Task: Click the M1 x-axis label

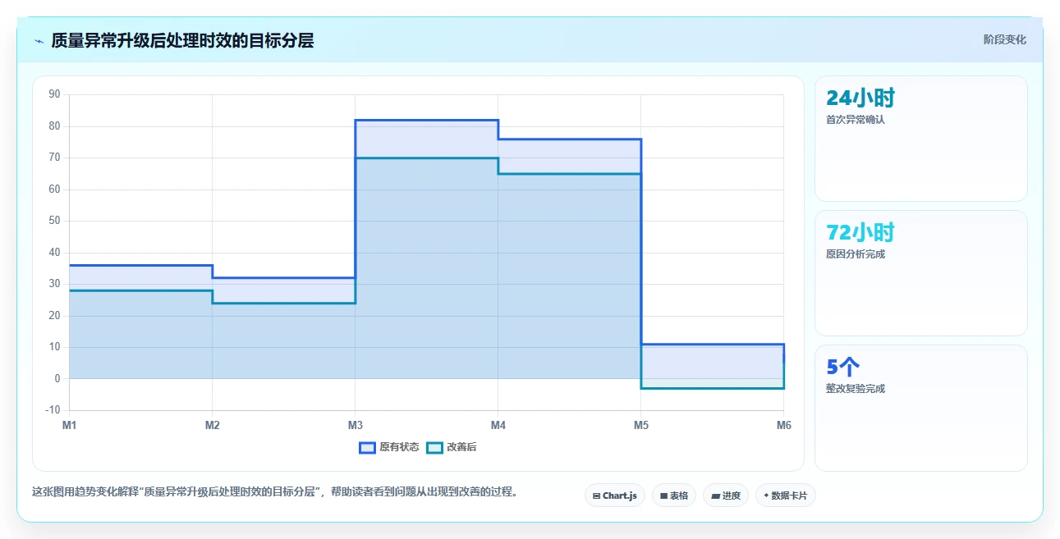Action: pyautogui.click(x=70, y=425)
